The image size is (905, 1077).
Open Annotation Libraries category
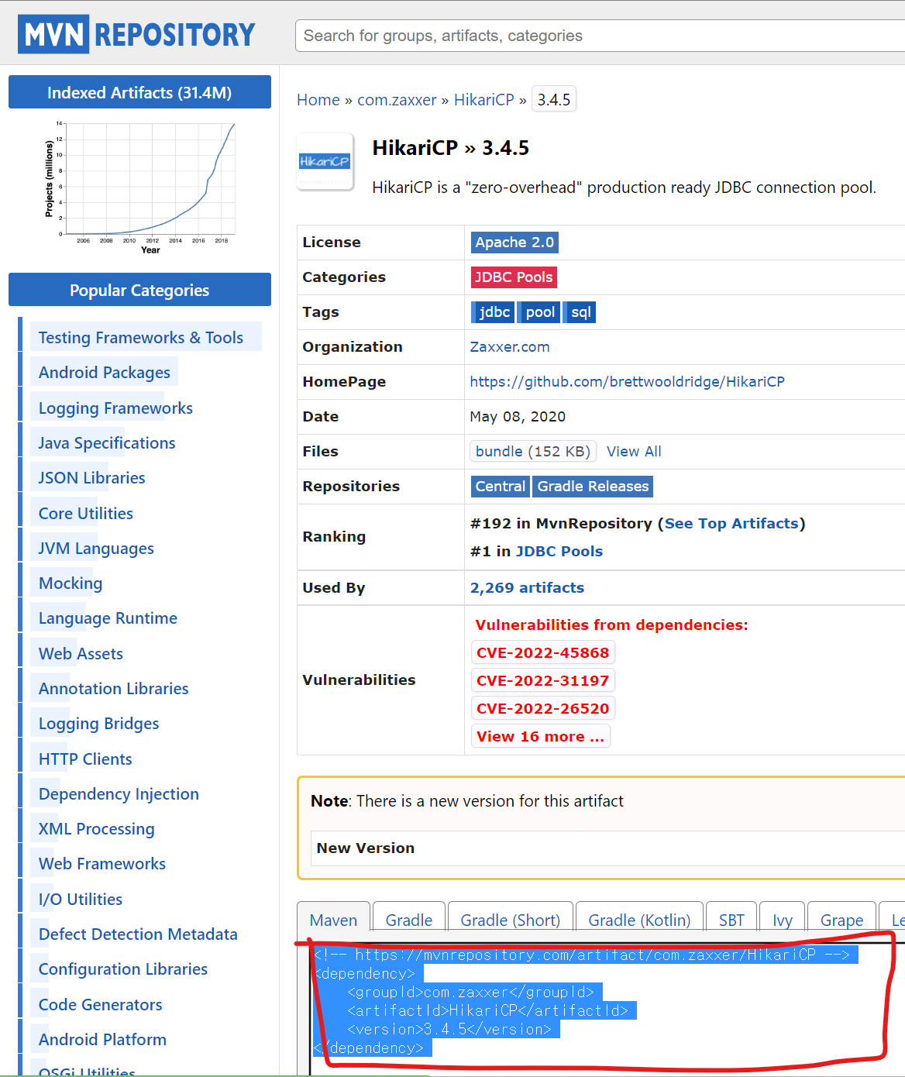tap(114, 689)
